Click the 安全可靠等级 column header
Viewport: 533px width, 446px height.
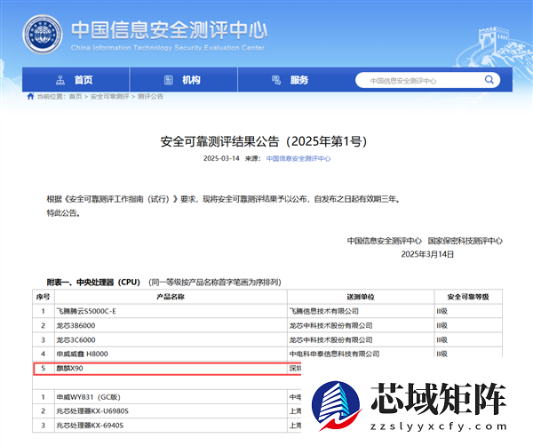(467, 296)
